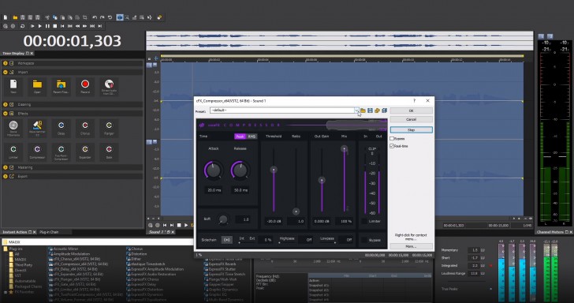574x303 pixels.
Task: Click the Threshold value field -20.0 dB
Action: [x=274, y=221]
